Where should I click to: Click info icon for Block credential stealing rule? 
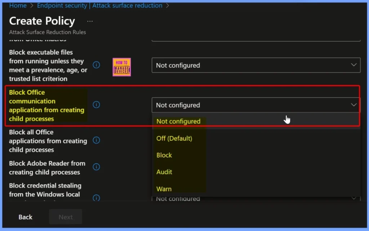pos(96,197)
